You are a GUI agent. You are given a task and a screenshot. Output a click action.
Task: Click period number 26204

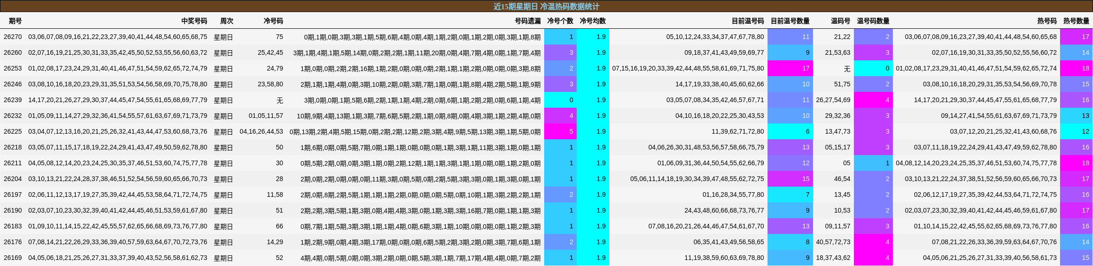(x=13, y=179)
